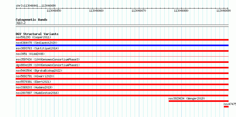
Task: Open nsv5579381 (Ebert2021) label
Action: (x=33, y=82)
